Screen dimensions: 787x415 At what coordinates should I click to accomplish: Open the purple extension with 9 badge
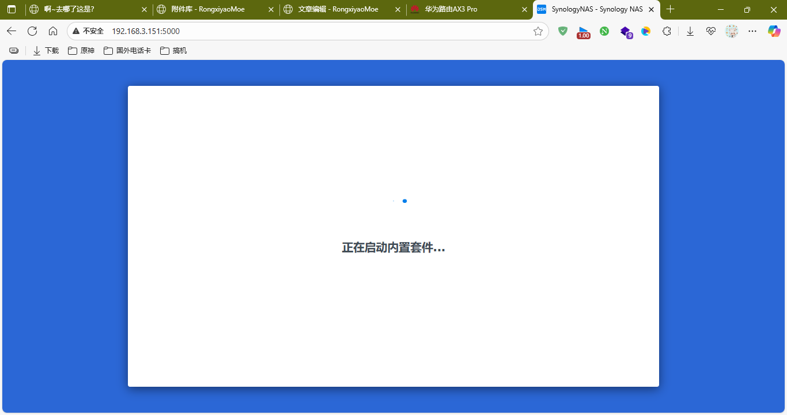pos(626,32)
